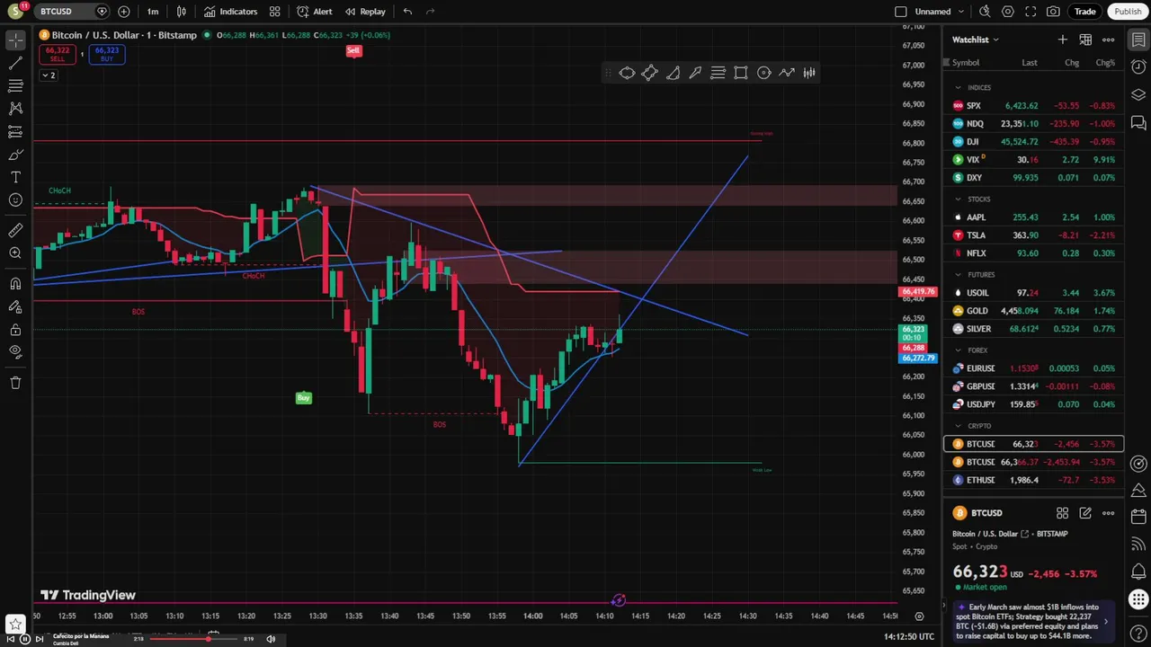Select the horizontal lines tool in floating toolbar

click(x=718, y=73)
